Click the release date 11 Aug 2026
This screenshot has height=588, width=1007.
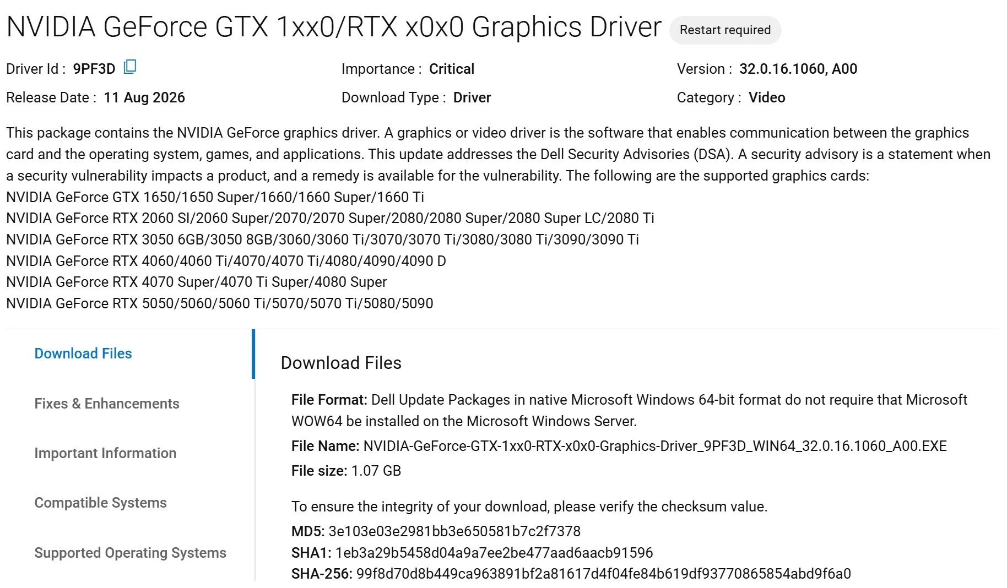[x=144, y=97]
